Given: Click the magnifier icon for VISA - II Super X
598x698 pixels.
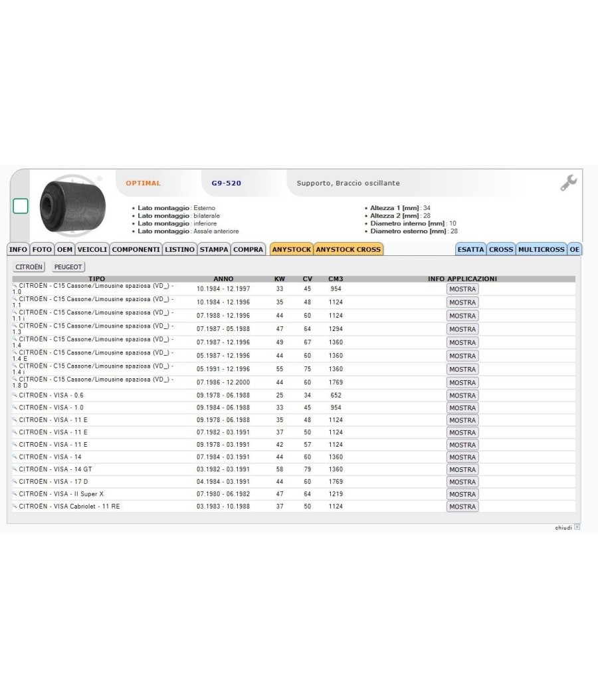Looking at the screenshot, I should [x=15, y=494].
